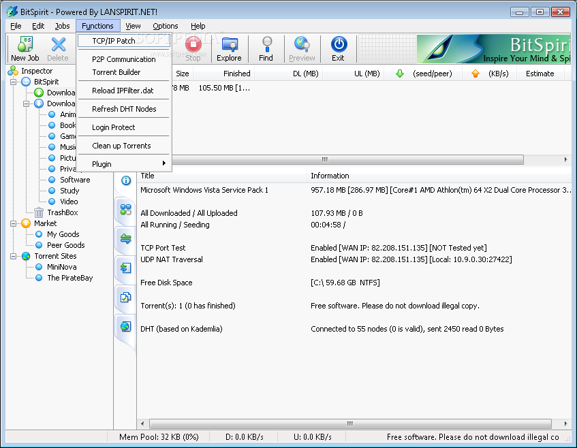Click the New Job toolbar icon
The height and width of the screenshot is (448, 577).
tap(25, 44)
